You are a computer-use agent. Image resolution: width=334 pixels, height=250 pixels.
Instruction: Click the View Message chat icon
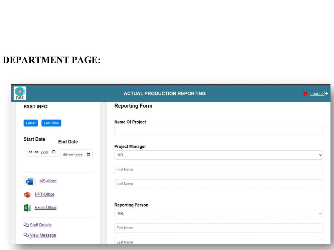point(26,235)
